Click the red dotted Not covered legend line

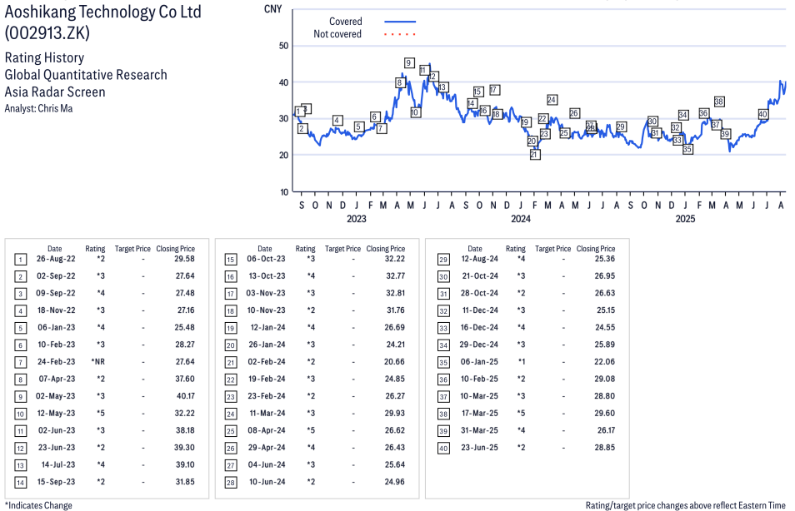coord(400,34)
